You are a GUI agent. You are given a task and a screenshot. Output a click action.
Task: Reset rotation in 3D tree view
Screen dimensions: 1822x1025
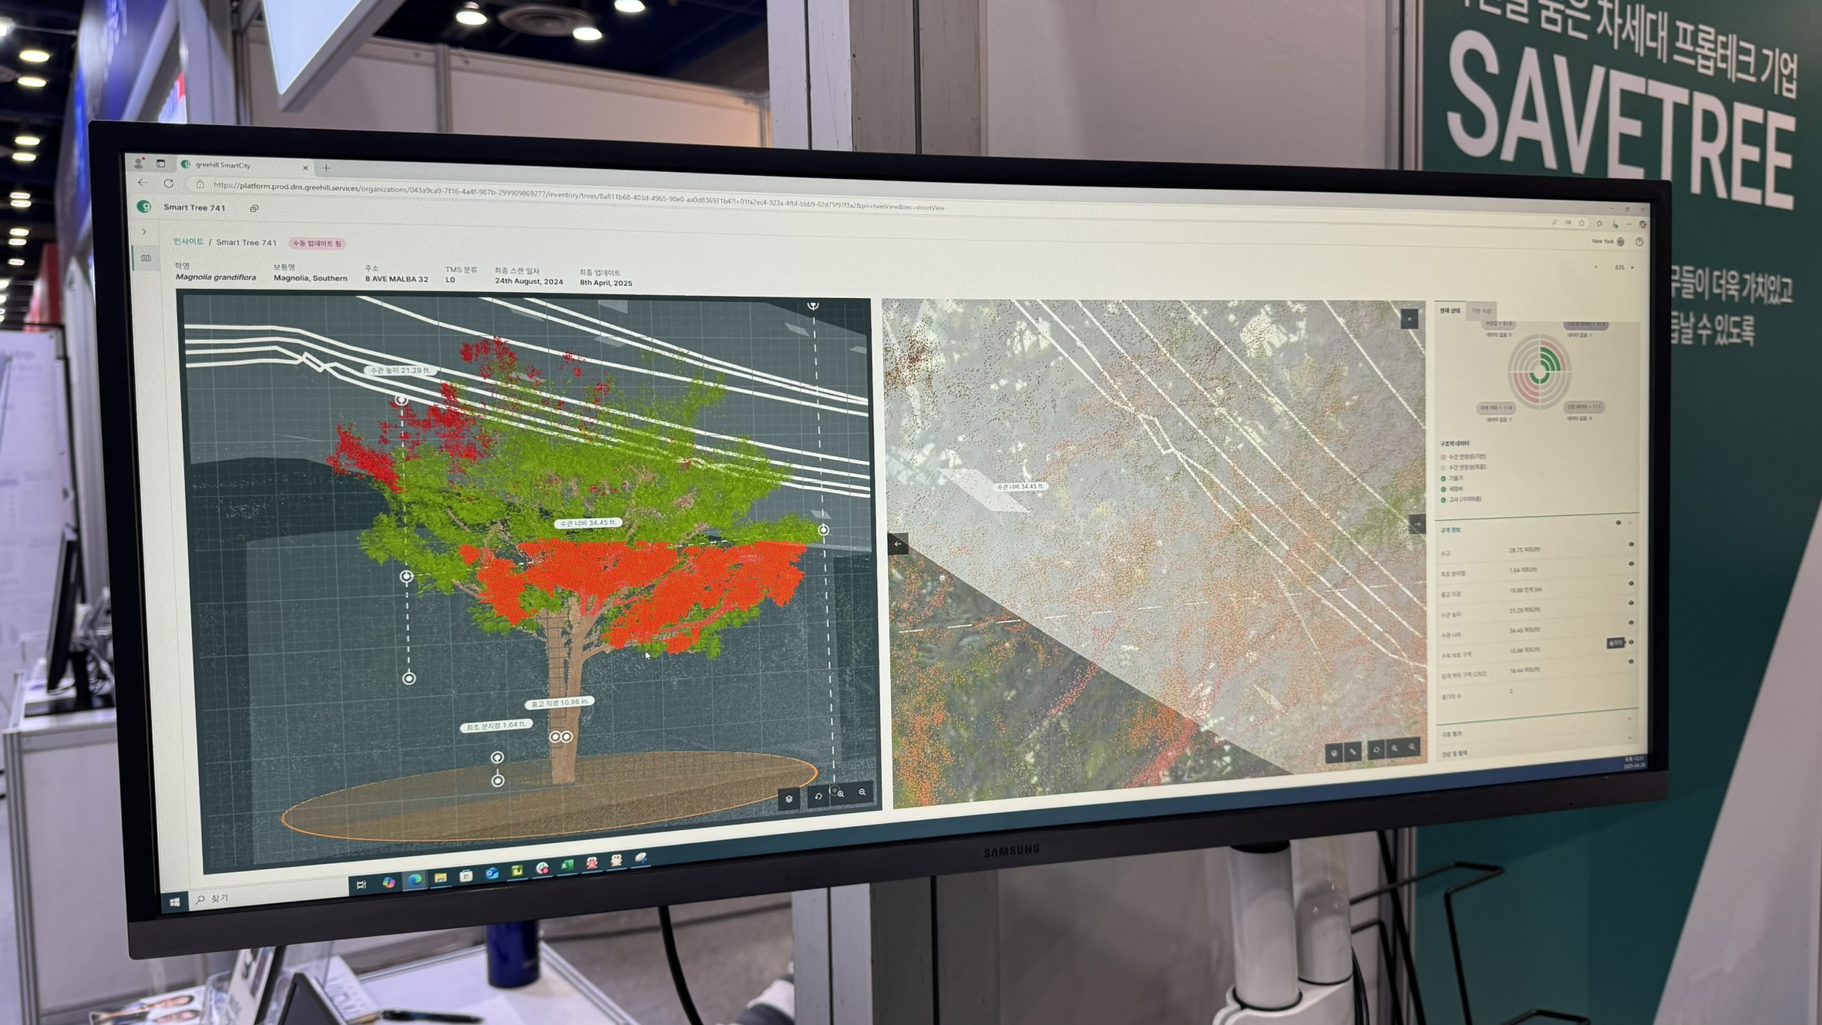tap(818, 796)
